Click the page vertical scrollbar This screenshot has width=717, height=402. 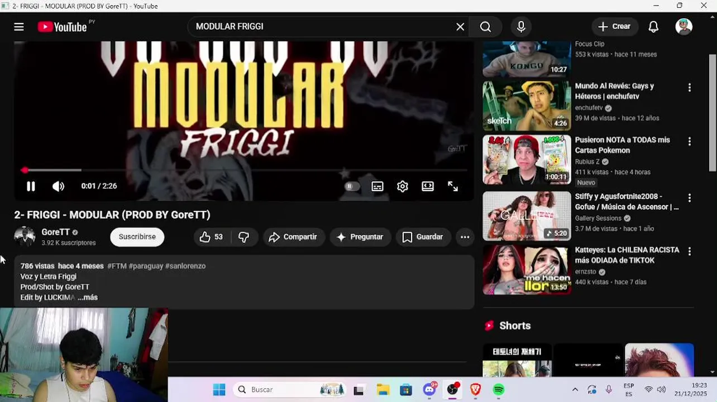(x=712, y=113)
